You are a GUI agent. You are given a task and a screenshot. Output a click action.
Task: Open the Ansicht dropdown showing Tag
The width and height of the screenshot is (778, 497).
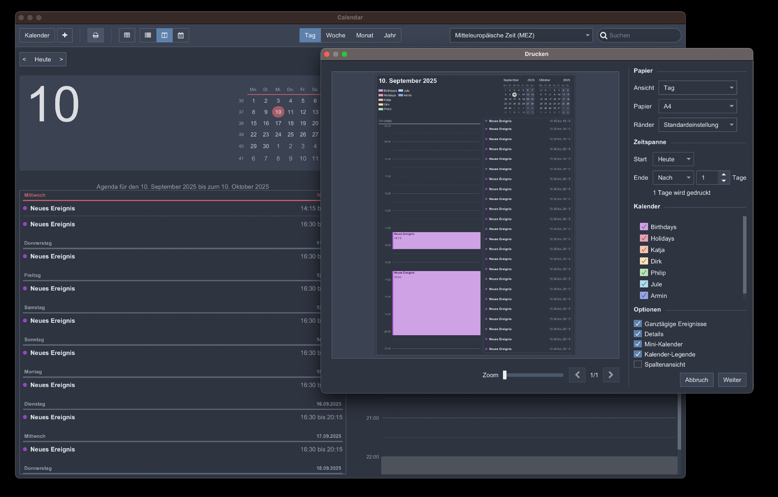(697, 88)
